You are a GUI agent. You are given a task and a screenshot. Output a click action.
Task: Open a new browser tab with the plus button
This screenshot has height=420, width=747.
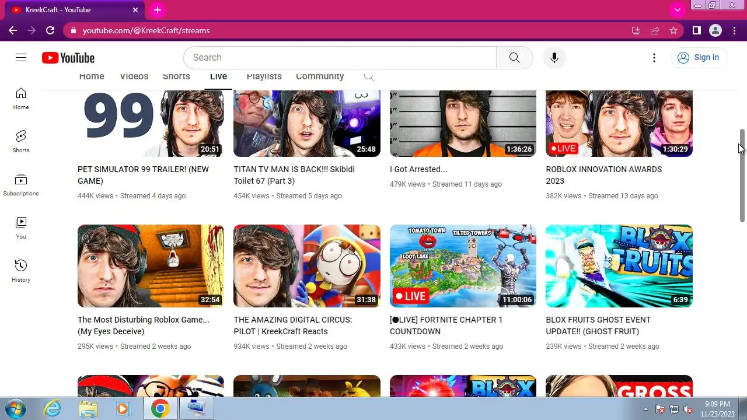point(157,10)
